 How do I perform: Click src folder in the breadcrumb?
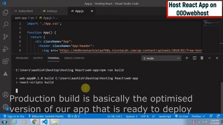tap(32, 18)
